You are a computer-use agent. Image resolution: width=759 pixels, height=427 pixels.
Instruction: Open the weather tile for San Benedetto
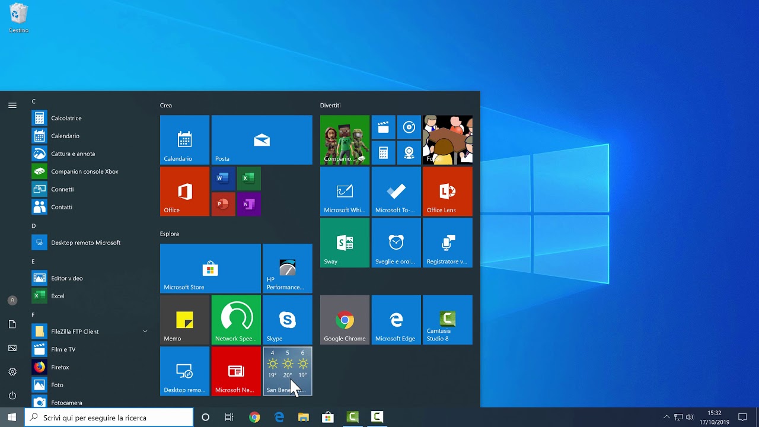point(287,371)
